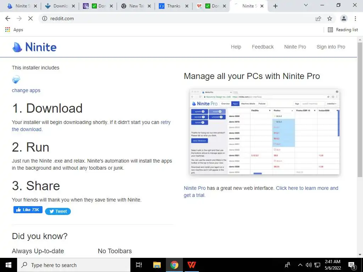This screenshot has width=363, height=272.
Task: Open the Help link in the header
Action: (236, 47)
